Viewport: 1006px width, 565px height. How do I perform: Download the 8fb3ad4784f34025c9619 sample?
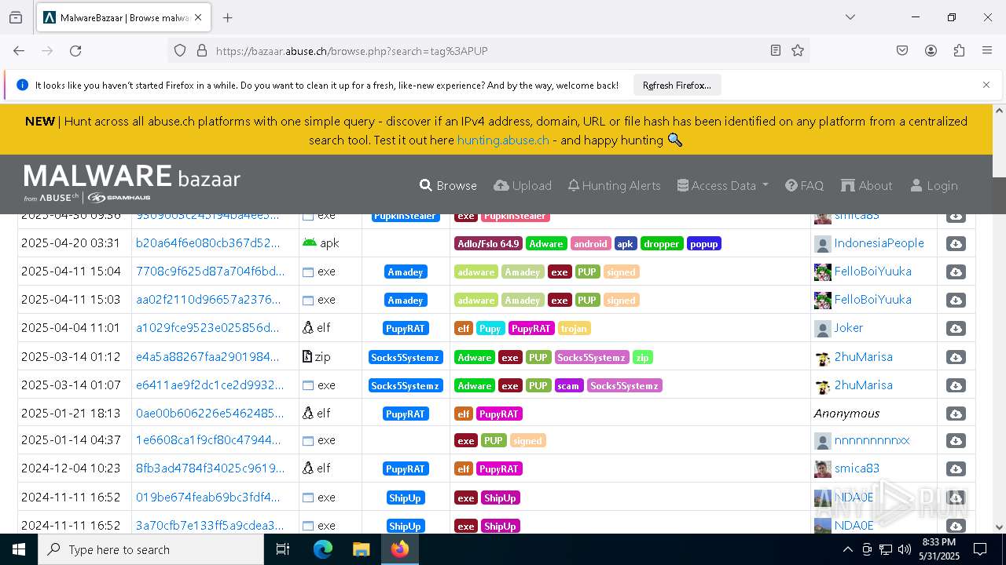pos(956,469)
